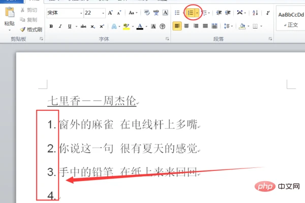Click the Phonetic Guide (变) icon
Screen dimensions: 305x203
156,13
